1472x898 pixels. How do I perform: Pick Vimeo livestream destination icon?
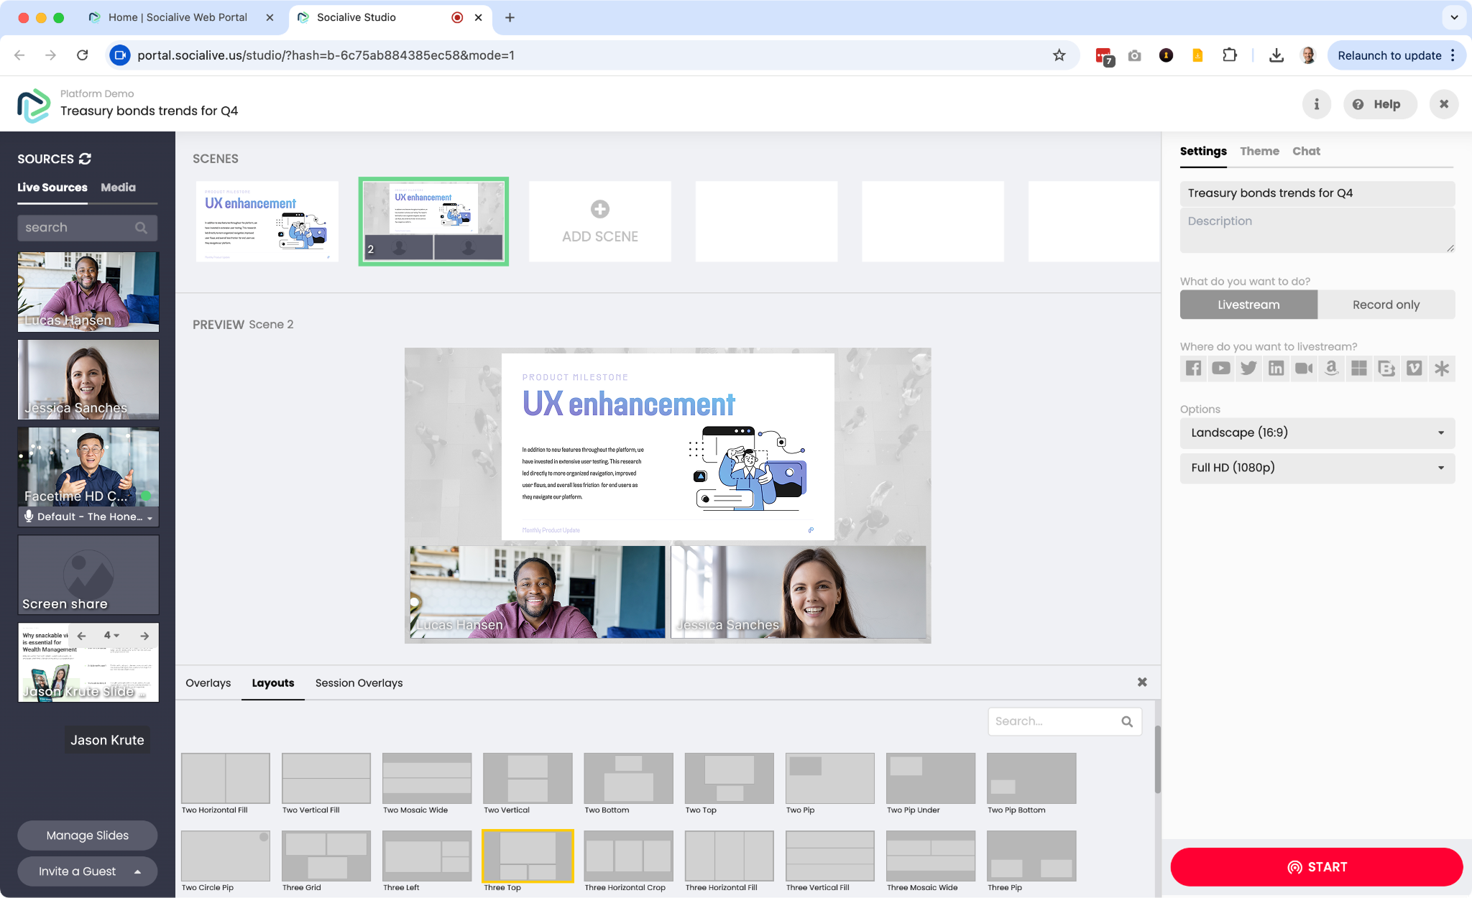click(1414, 369)
